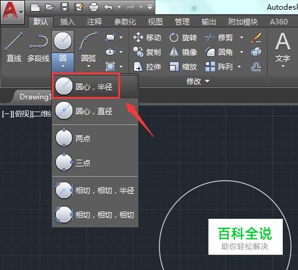Click the offset icon beside 阵列
298x270 pixels.
click(256, 66)
